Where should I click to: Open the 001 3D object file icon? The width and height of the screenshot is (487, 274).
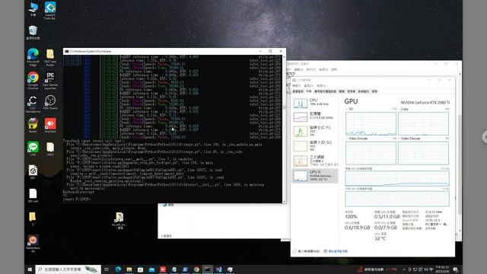(x=33, y=172)
